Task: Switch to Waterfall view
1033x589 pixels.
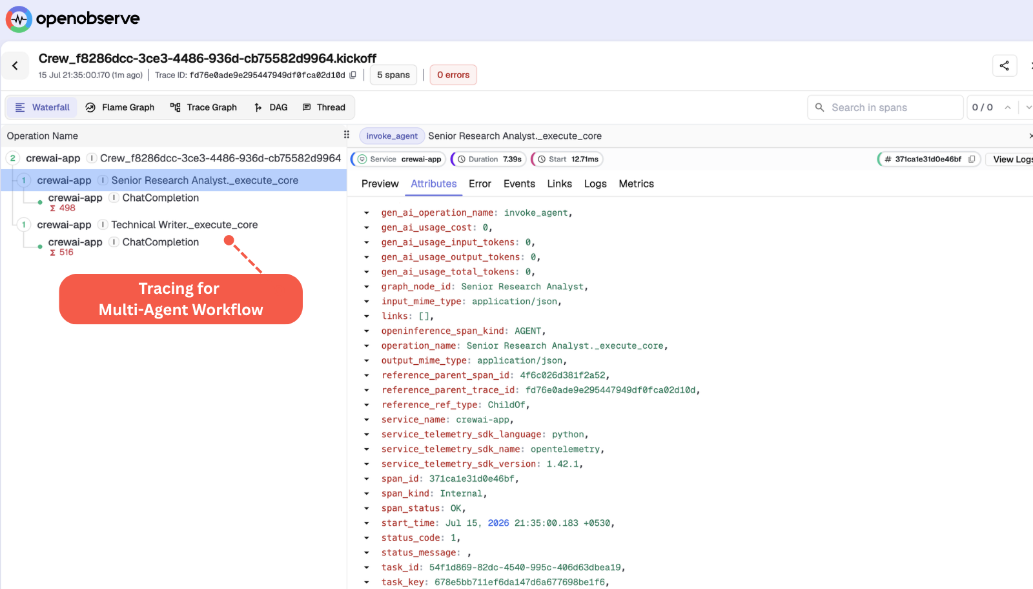Action: click(42, 107)
